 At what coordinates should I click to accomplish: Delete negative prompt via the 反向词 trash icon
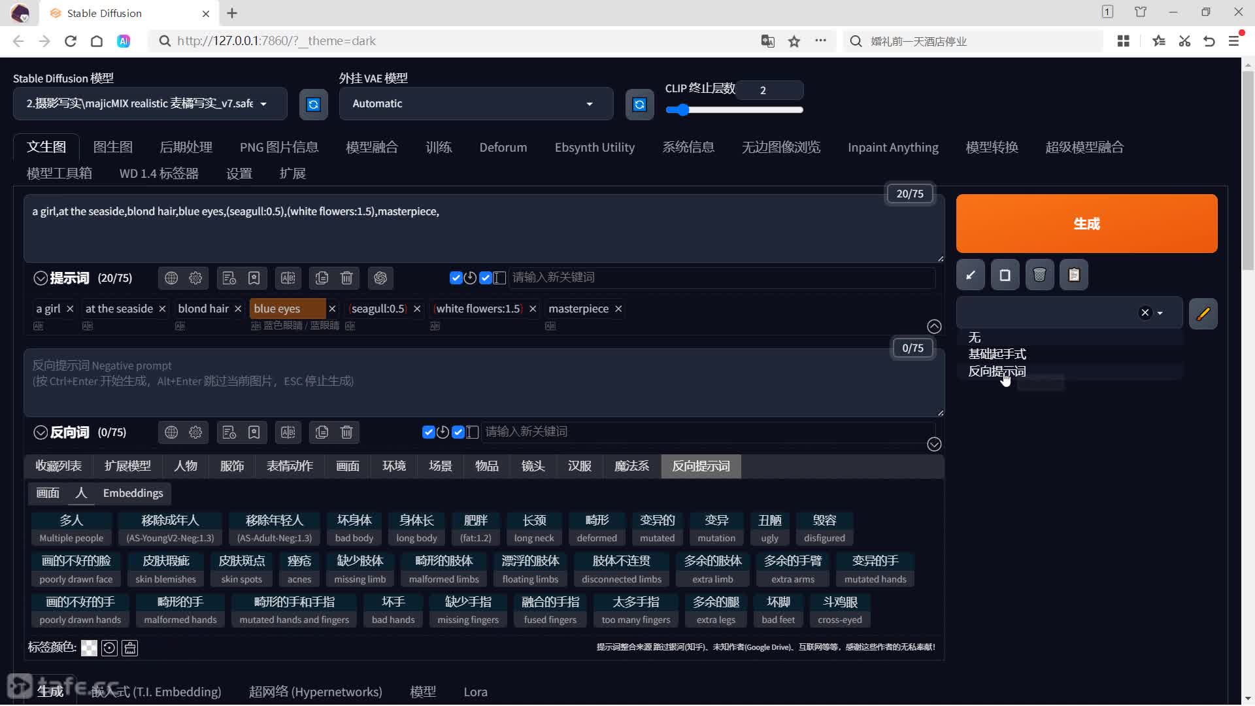click(x=347, y=432)
